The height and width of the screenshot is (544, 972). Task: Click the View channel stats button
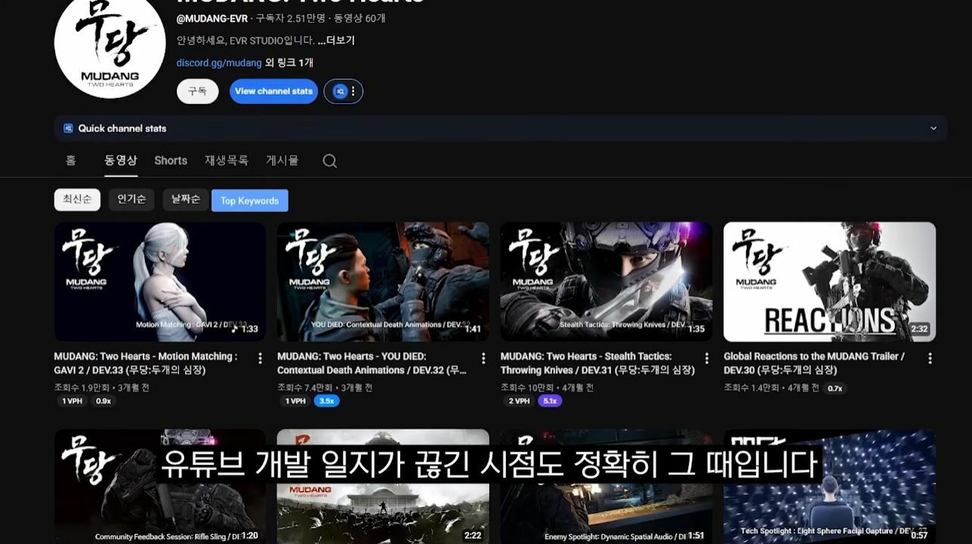pos(273,91)
